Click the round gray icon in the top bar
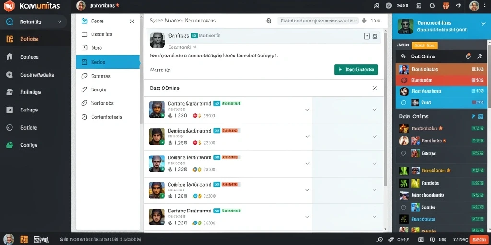 pyautogui.click(x=388, y=6)
